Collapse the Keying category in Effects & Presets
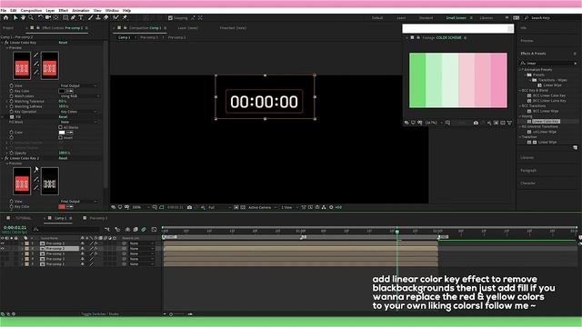 (x=520, y=116)
